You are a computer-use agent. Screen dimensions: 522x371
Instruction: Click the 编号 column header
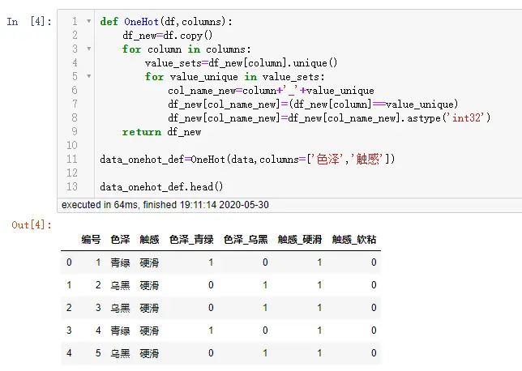pos(91,240)
